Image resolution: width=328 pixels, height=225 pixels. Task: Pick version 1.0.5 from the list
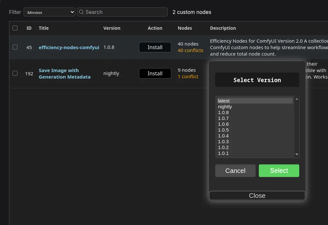pyautogui.click(x=255, y=130)
